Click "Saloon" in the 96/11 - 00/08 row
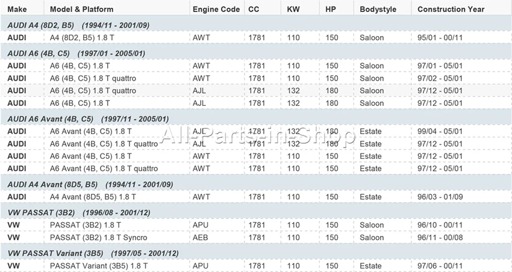Viewport: 512px width, 272px height. click(x=372, y=238)
